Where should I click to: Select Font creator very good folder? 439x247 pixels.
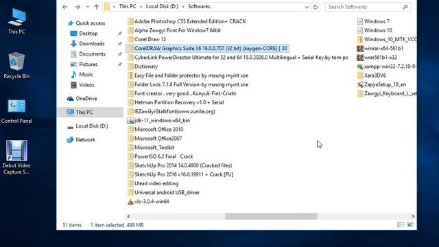182,93
